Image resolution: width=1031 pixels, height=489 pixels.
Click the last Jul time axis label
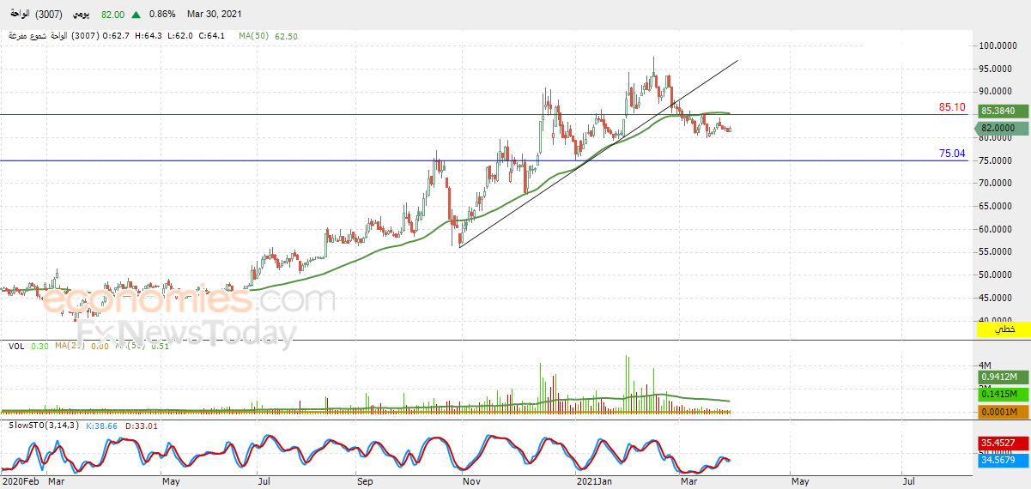click(908, 482)
